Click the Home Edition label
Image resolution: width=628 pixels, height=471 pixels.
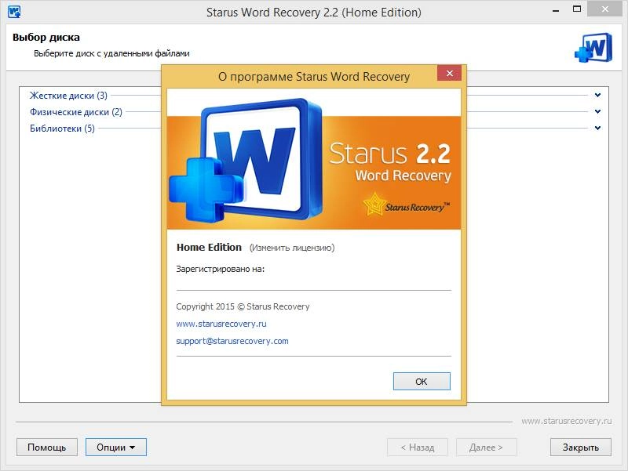point(209,248)
